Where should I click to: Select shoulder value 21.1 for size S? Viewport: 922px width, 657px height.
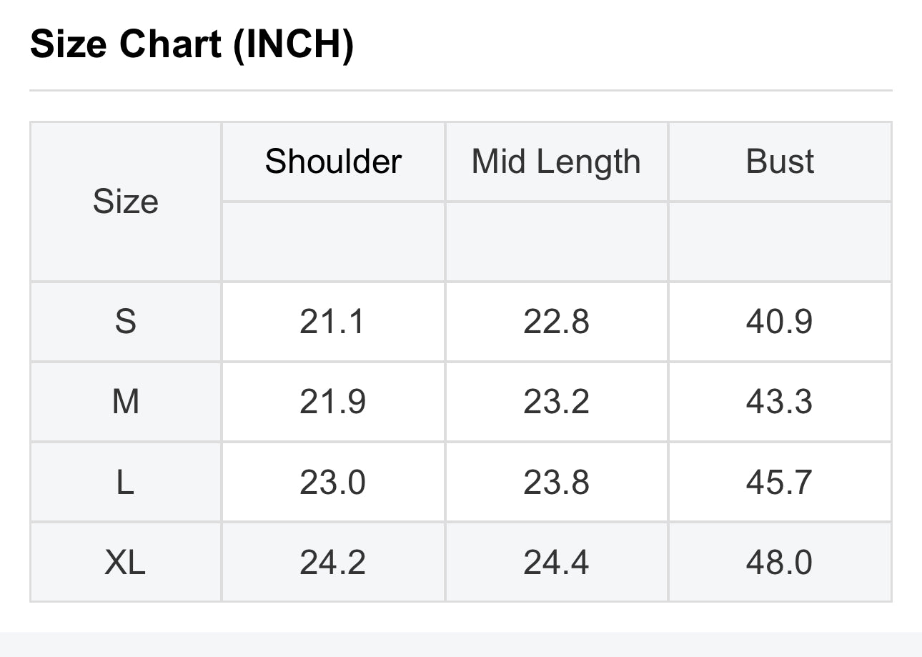tap(333, 322)
